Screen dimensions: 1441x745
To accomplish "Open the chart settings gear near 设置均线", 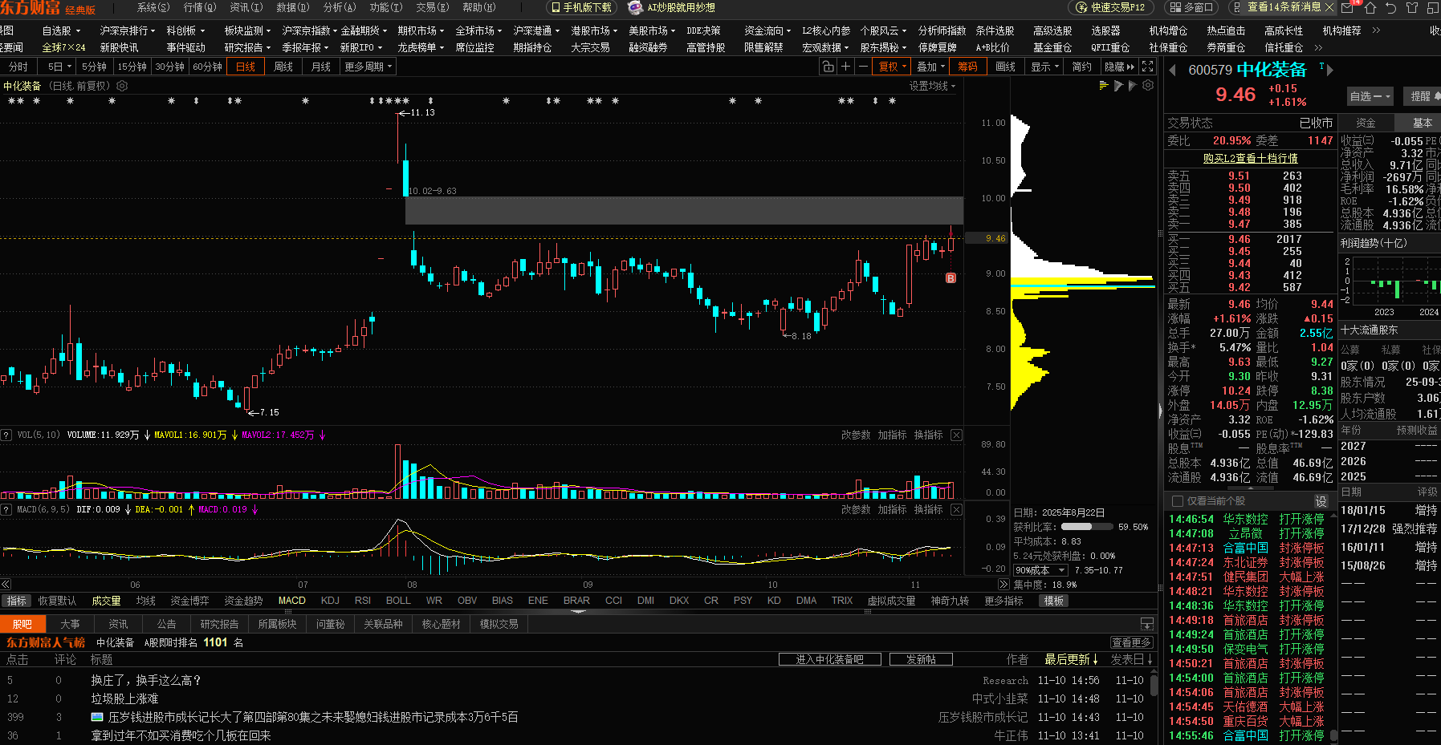I will (x=1148, y=85).
